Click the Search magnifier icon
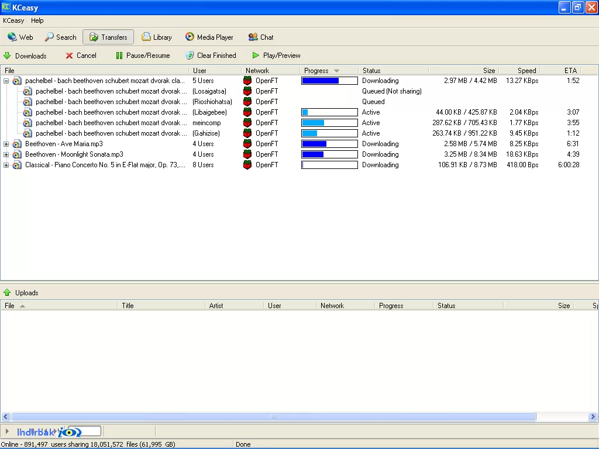The image size is (599, 449). 49,37
